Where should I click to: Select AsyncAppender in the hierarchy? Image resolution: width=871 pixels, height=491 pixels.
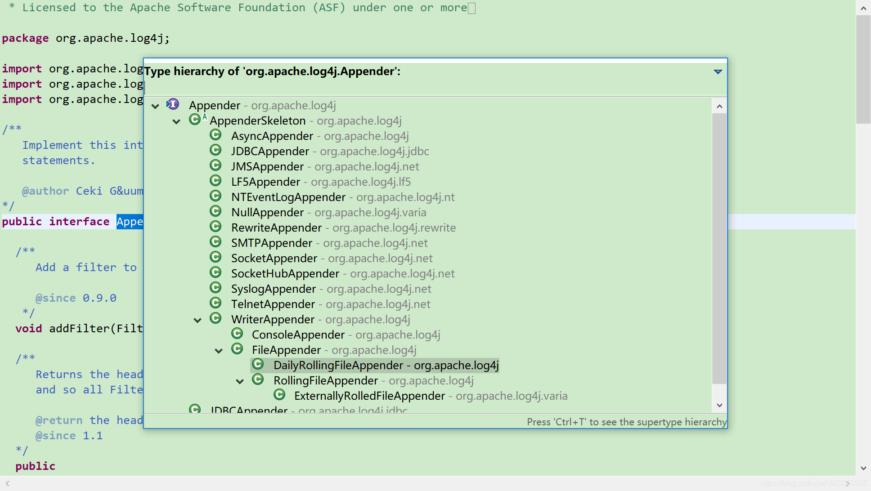pyautogui.click(x=320, y=136)
